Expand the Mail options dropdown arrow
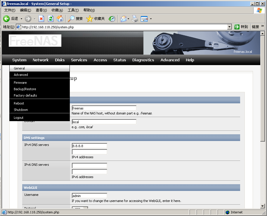 pyautogui.click(x=129, y=19)
